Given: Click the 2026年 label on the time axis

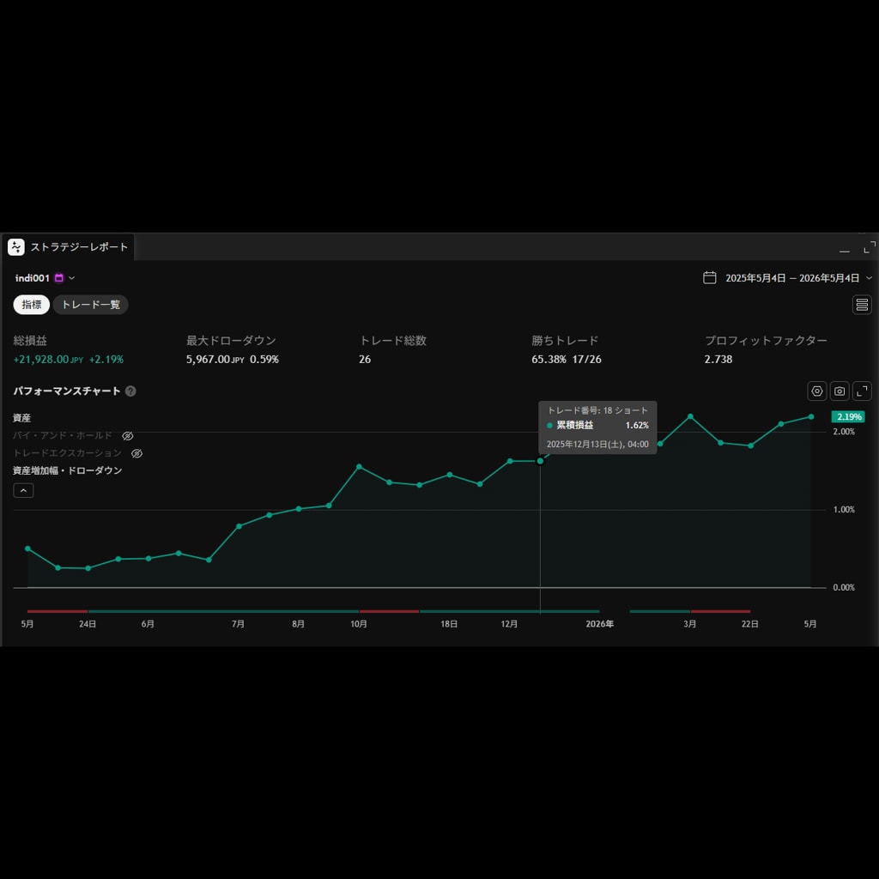Looking at the screenshot, I should [600, 625].
